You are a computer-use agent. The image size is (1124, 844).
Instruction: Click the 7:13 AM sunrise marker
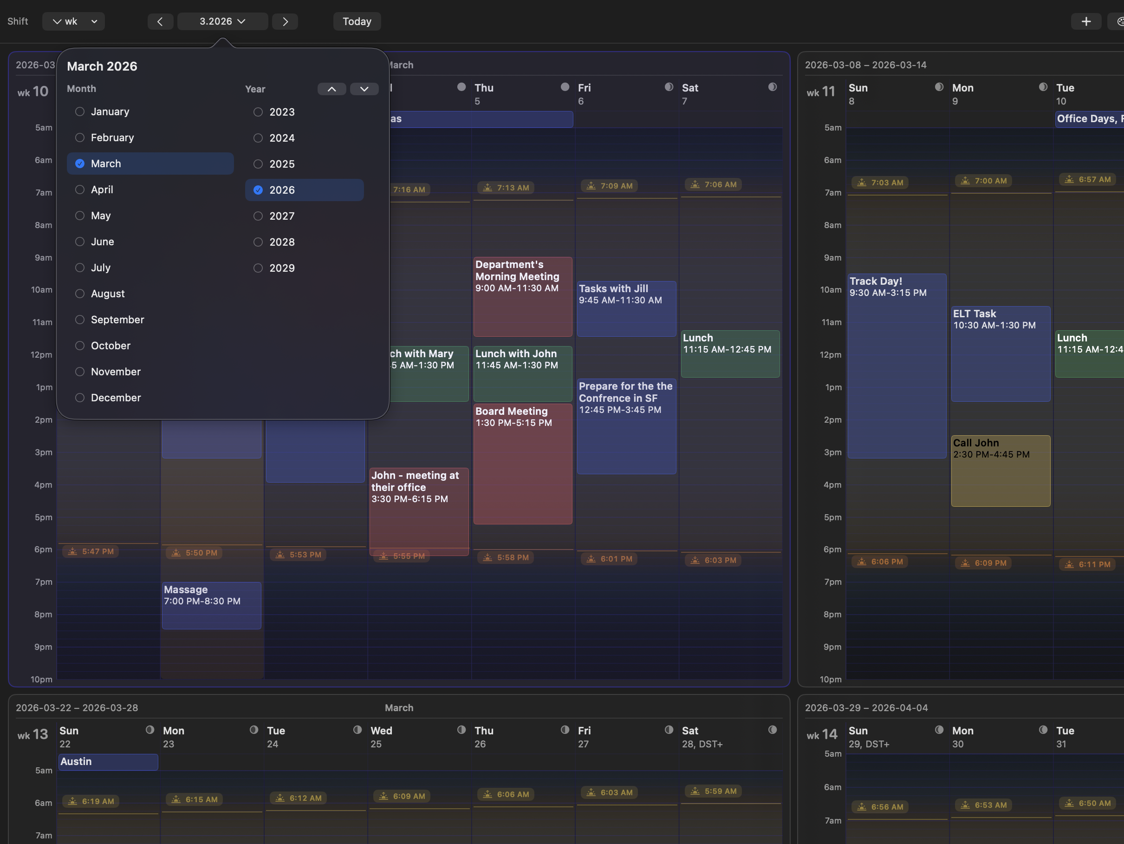[x=507, y=188]
